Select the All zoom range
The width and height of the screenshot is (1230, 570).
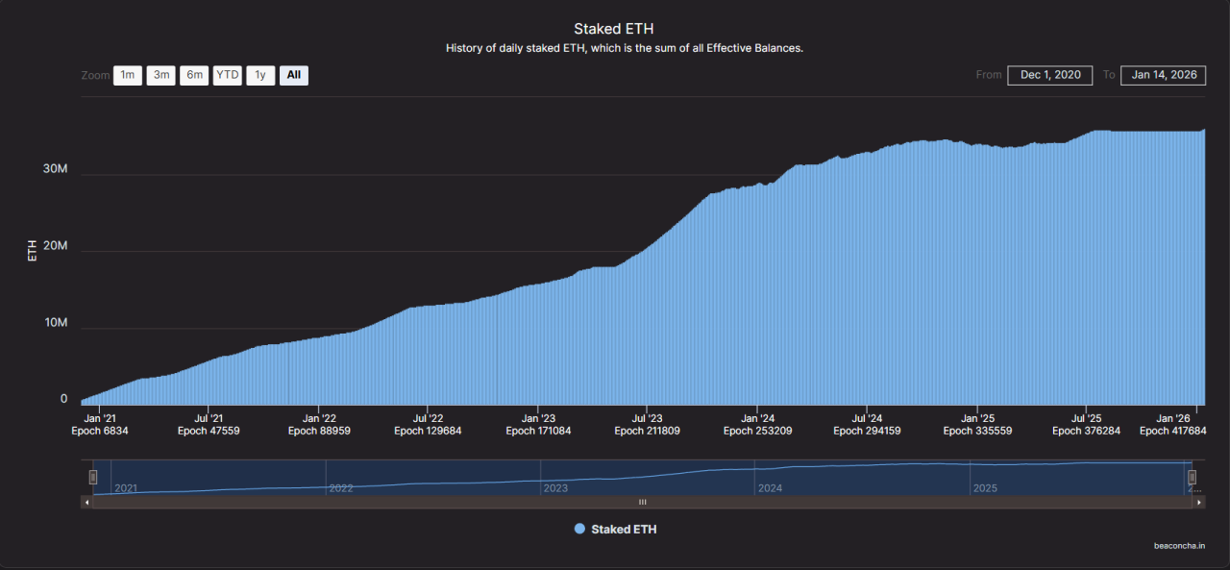[293, 75]
